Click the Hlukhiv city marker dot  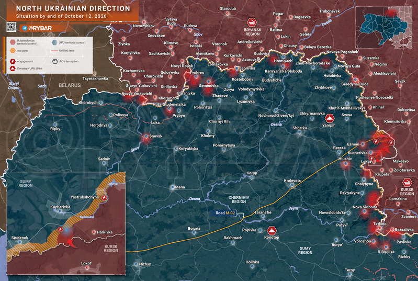click(x=346, y=163)
